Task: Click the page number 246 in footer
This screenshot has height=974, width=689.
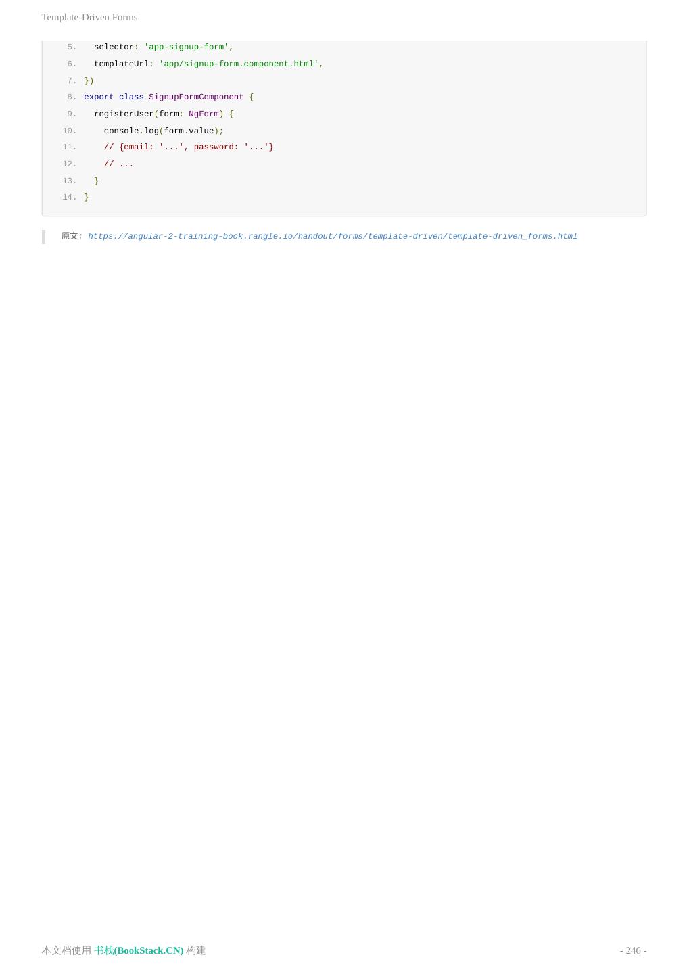Action: [x=633, y=950]
